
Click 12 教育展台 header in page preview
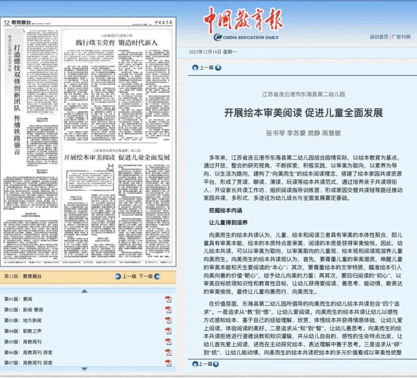pos(17,23)
